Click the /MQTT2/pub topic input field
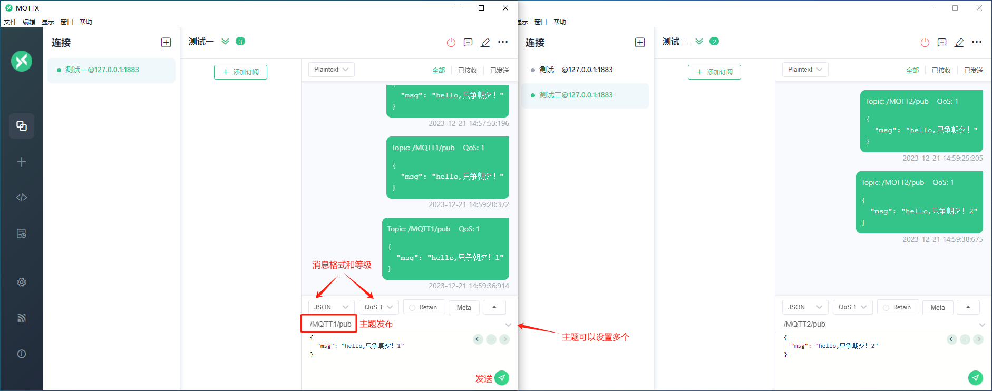The width and height of the screenshot is (992, 391). (x=877, y=324)
